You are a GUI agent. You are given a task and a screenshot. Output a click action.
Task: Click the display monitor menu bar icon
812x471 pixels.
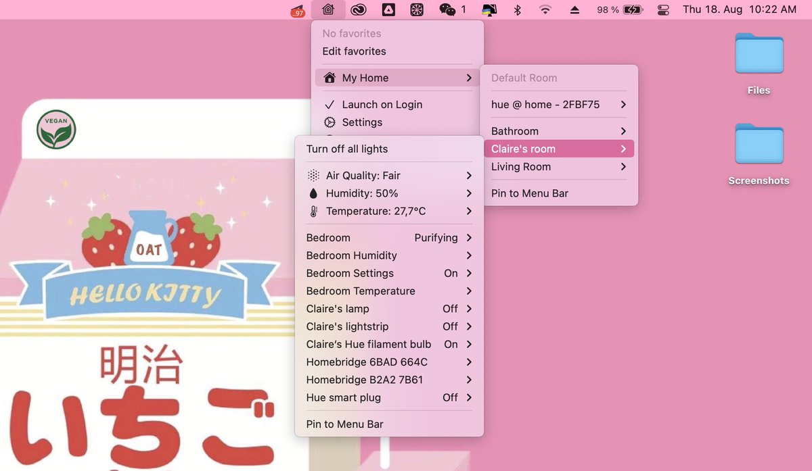pyautogui.click(x=489, y=9)
